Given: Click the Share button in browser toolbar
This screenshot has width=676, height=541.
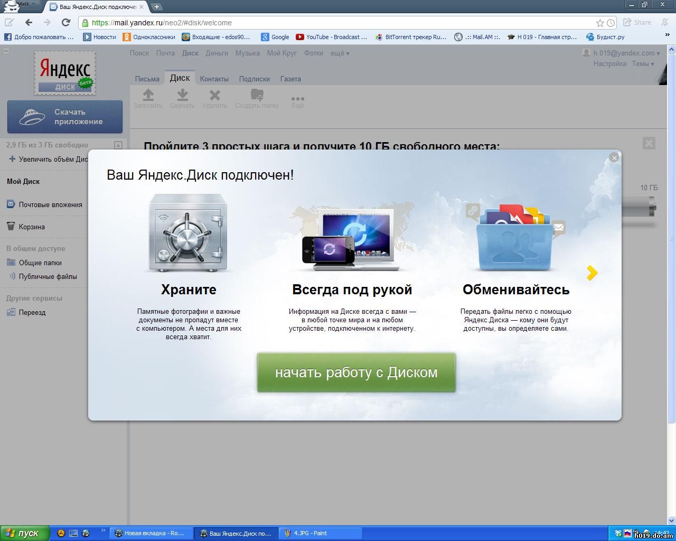Looking at the screenshot, I should pos(637,22).
